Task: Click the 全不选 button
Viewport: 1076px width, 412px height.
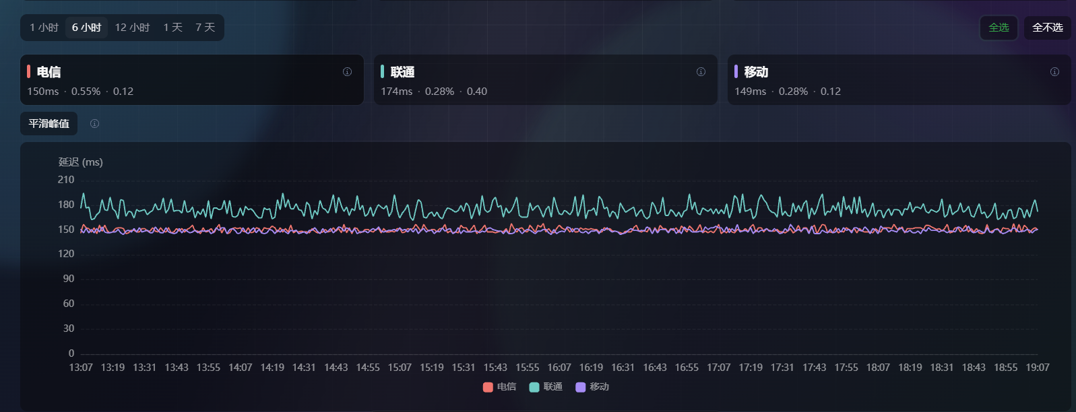Action: (1048, 28)
